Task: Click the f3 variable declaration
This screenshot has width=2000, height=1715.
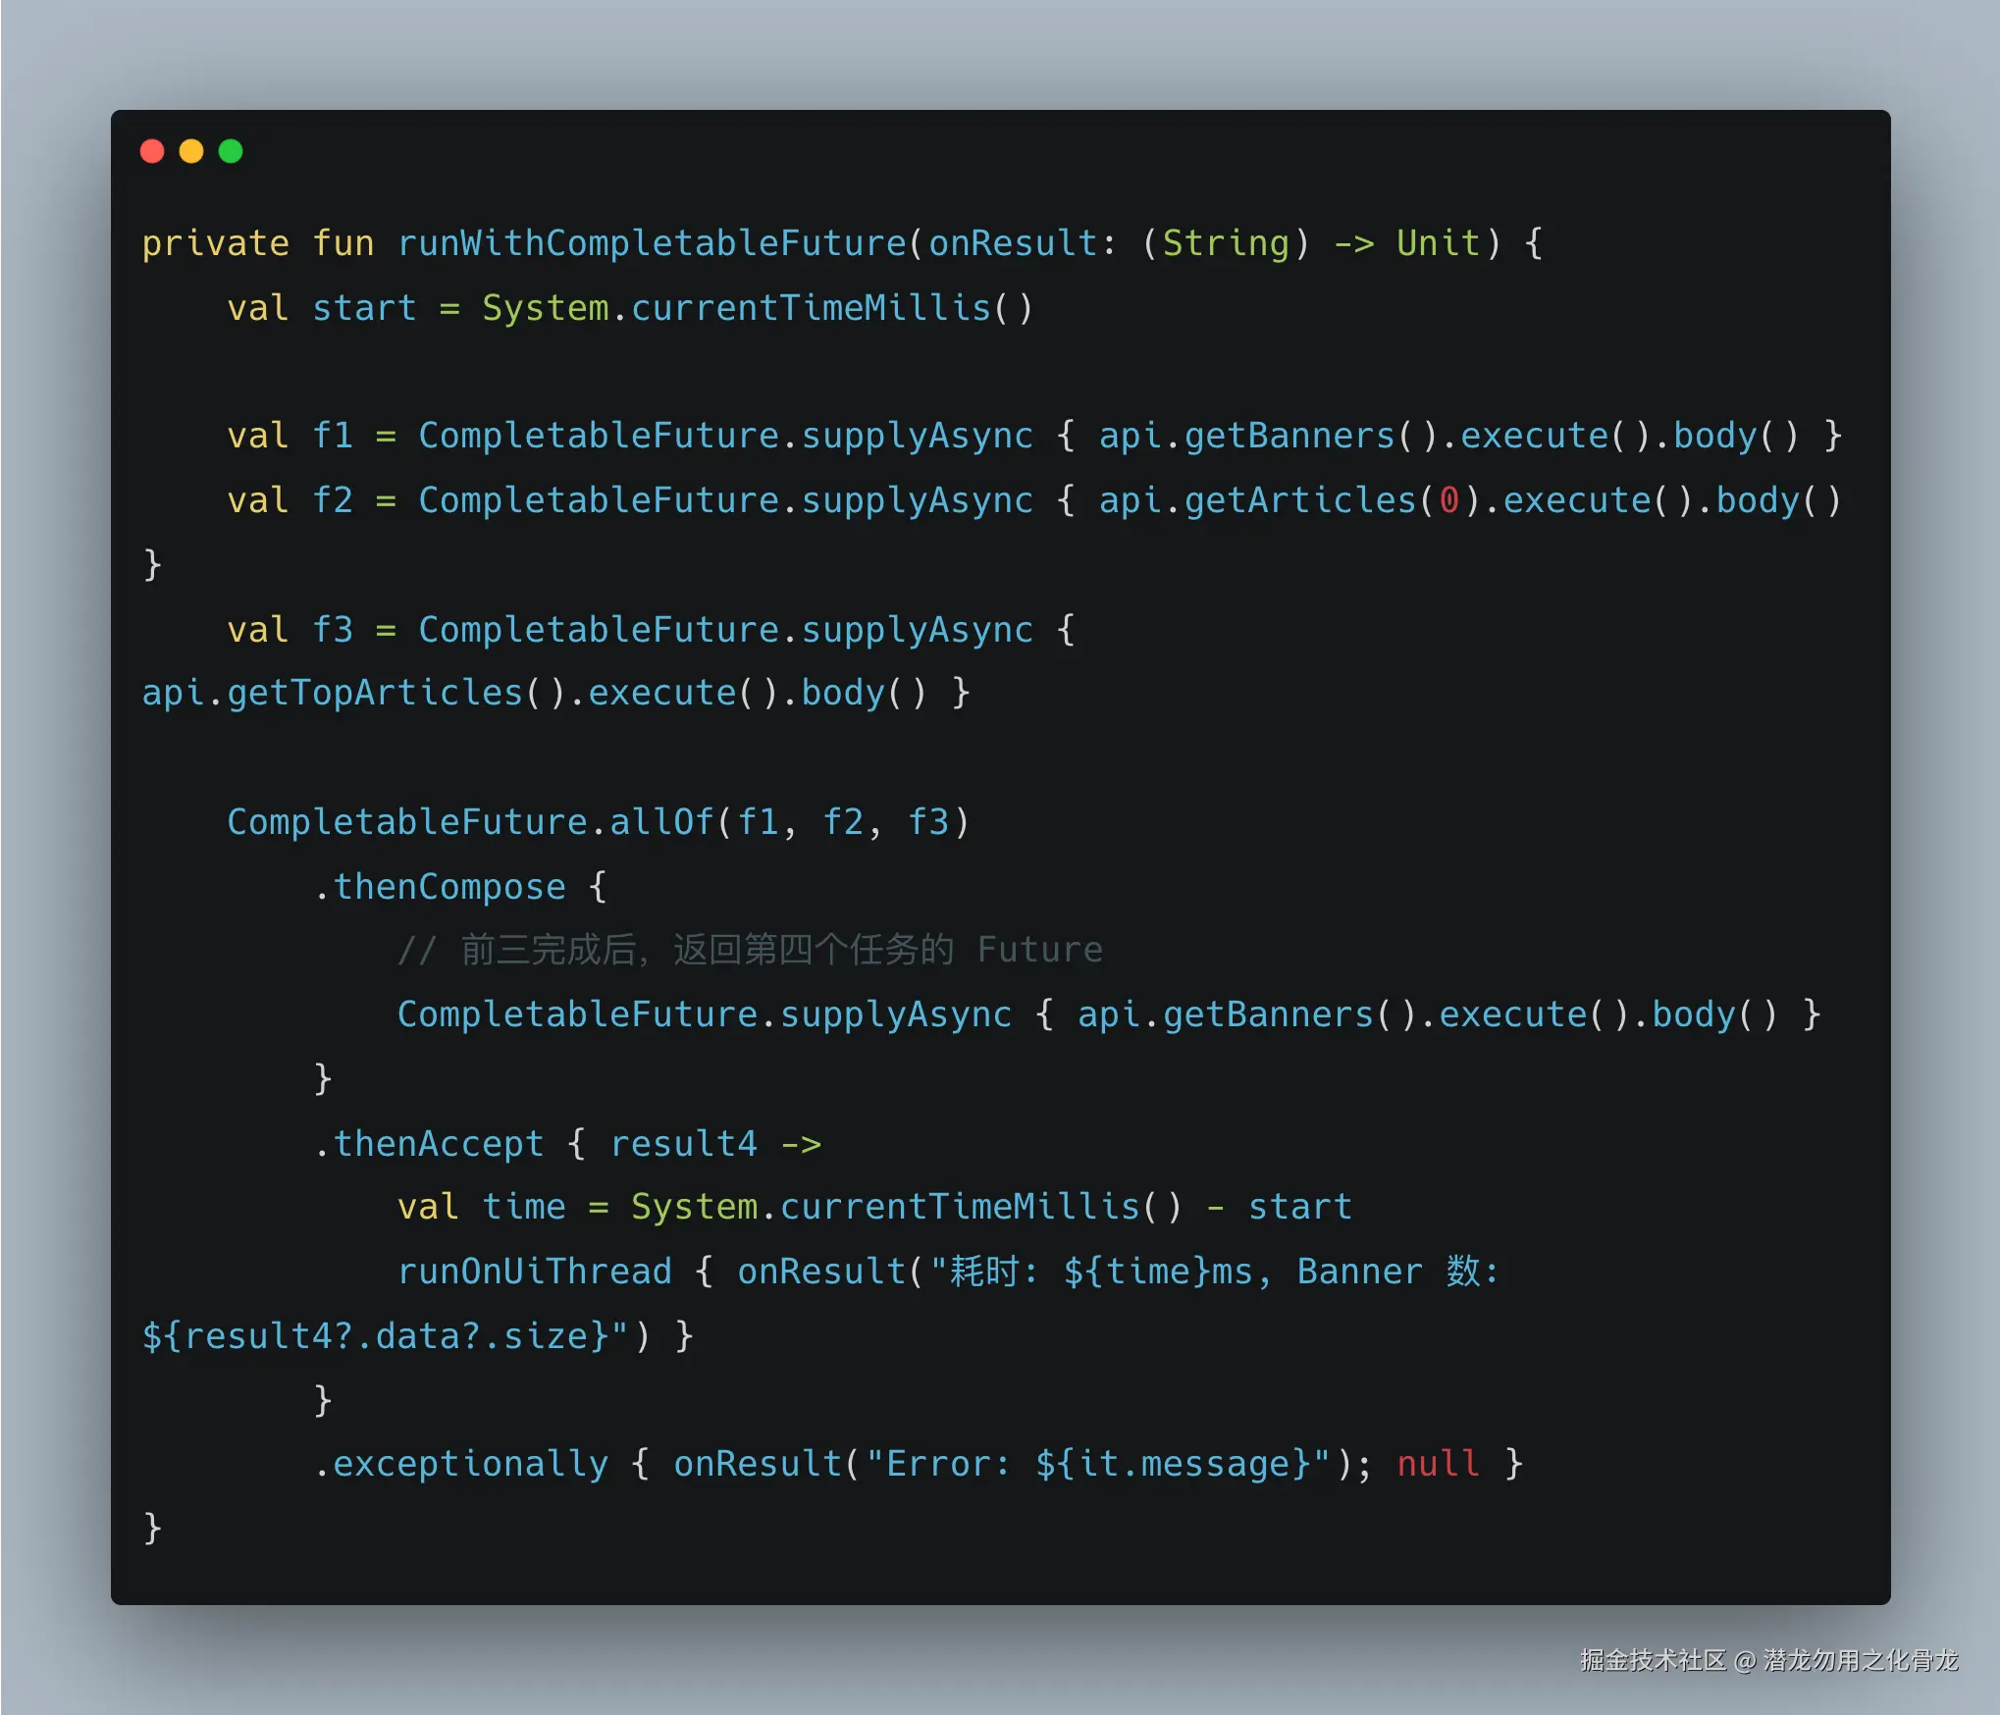Action: (x=333, y=629)
